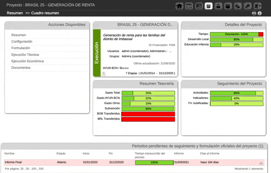Click the Resumen breadcrumb link
271x173 pixels.
[15, 13]
